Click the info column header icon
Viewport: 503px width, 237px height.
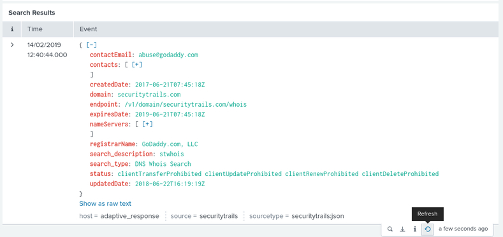pyautogui.click(x=12, y=29)
